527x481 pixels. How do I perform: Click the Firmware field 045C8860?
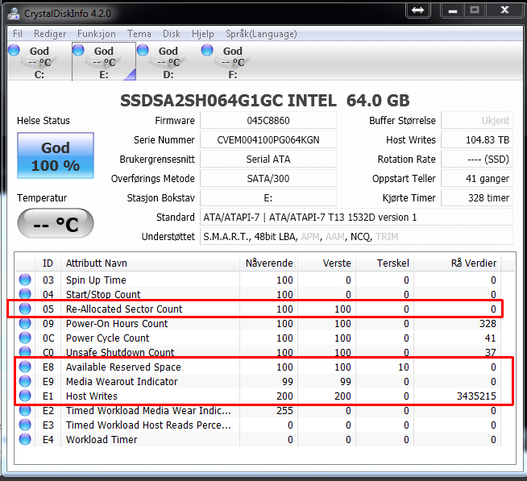tap(268, 120)
